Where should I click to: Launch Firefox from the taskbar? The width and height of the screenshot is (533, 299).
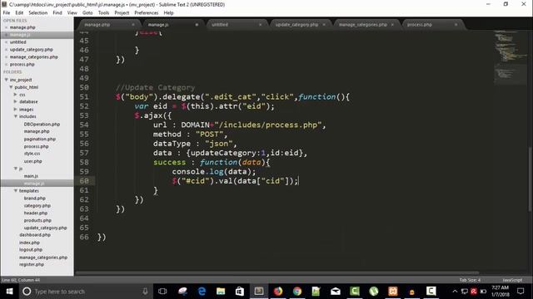tap(278, 292)
